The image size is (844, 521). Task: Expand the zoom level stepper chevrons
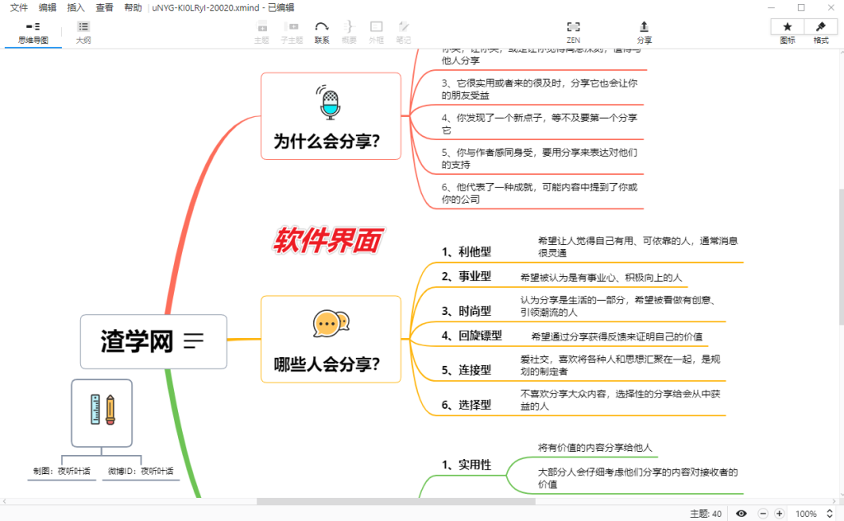(x=828, y=513)
